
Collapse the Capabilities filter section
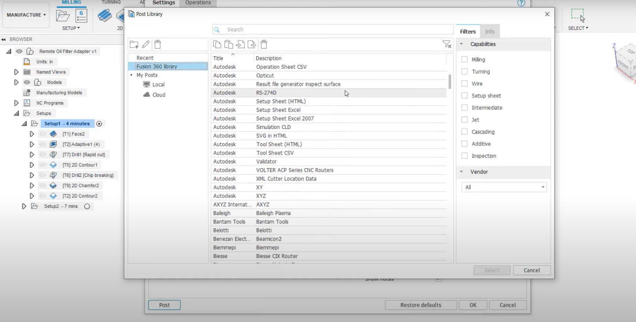(462, 44)
